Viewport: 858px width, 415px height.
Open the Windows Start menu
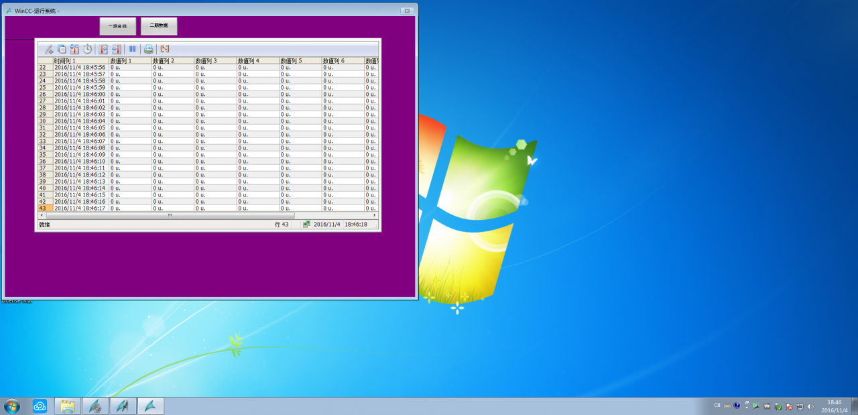click(x=12, y=406)
